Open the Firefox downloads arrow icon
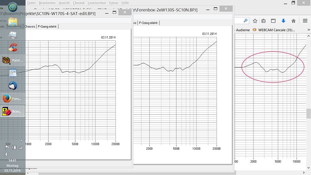Screen dimensions: 311x175 pos(283,21)
